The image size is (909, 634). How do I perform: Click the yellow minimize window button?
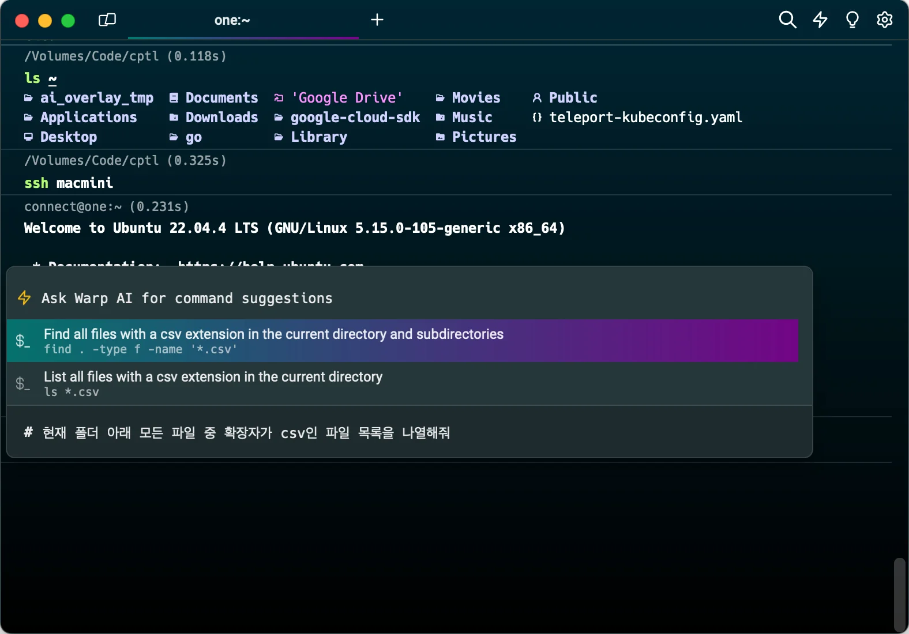pyautogui.click(x=45, y=21)
